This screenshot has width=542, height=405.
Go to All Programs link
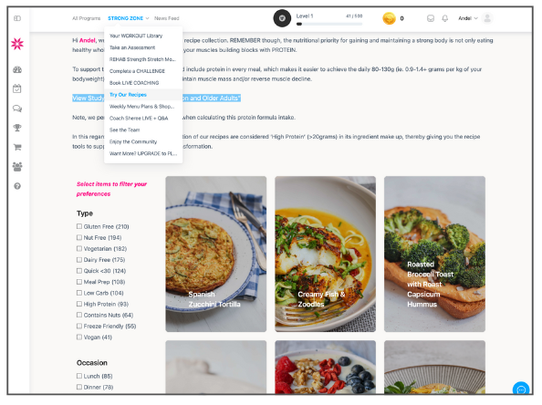pyautogui.click(x=86, y=18)
